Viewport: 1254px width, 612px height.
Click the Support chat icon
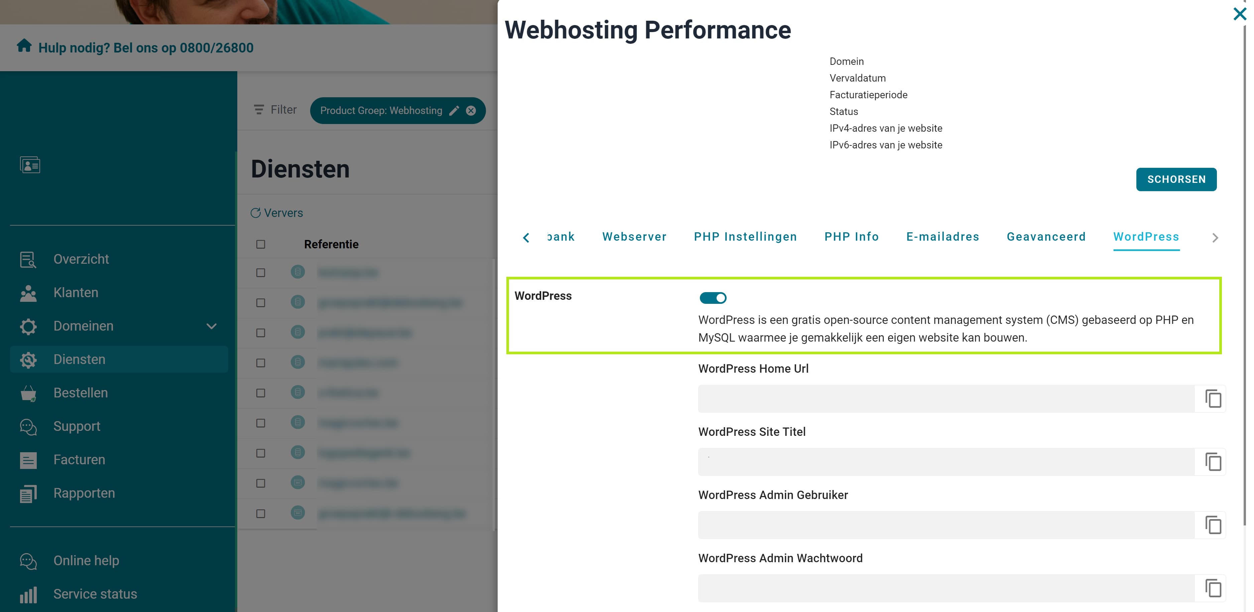28,426
